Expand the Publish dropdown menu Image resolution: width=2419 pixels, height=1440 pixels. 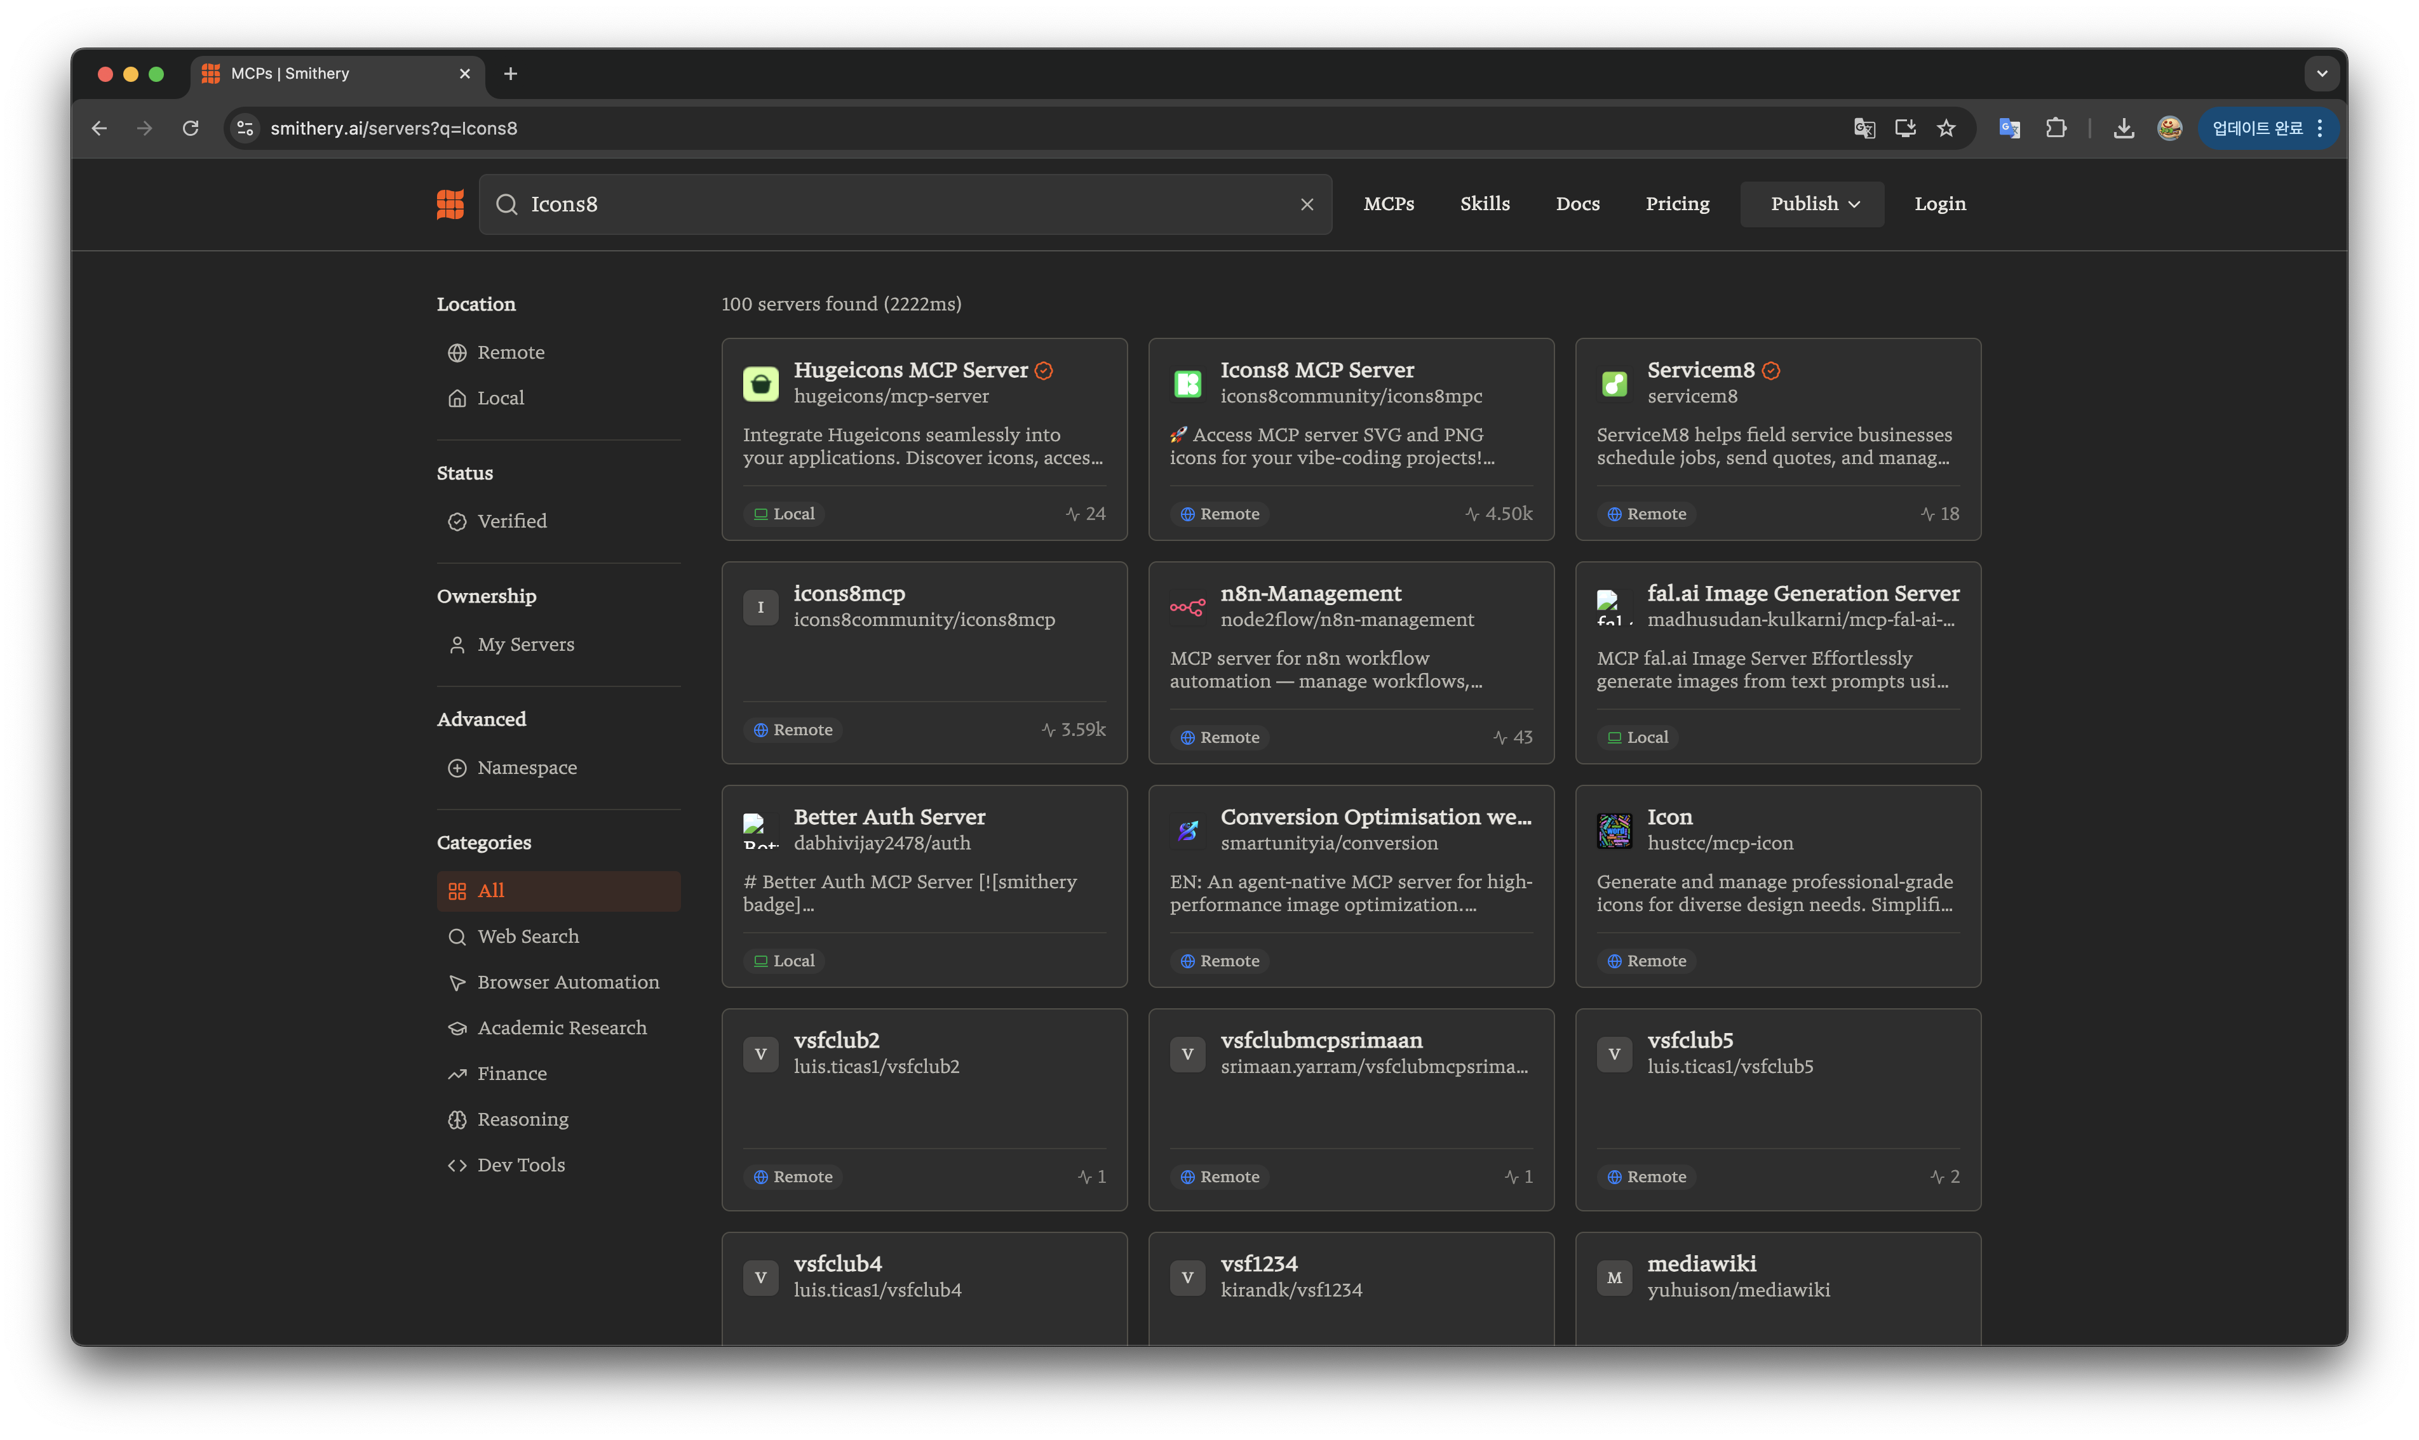[x=1812, y=204]
